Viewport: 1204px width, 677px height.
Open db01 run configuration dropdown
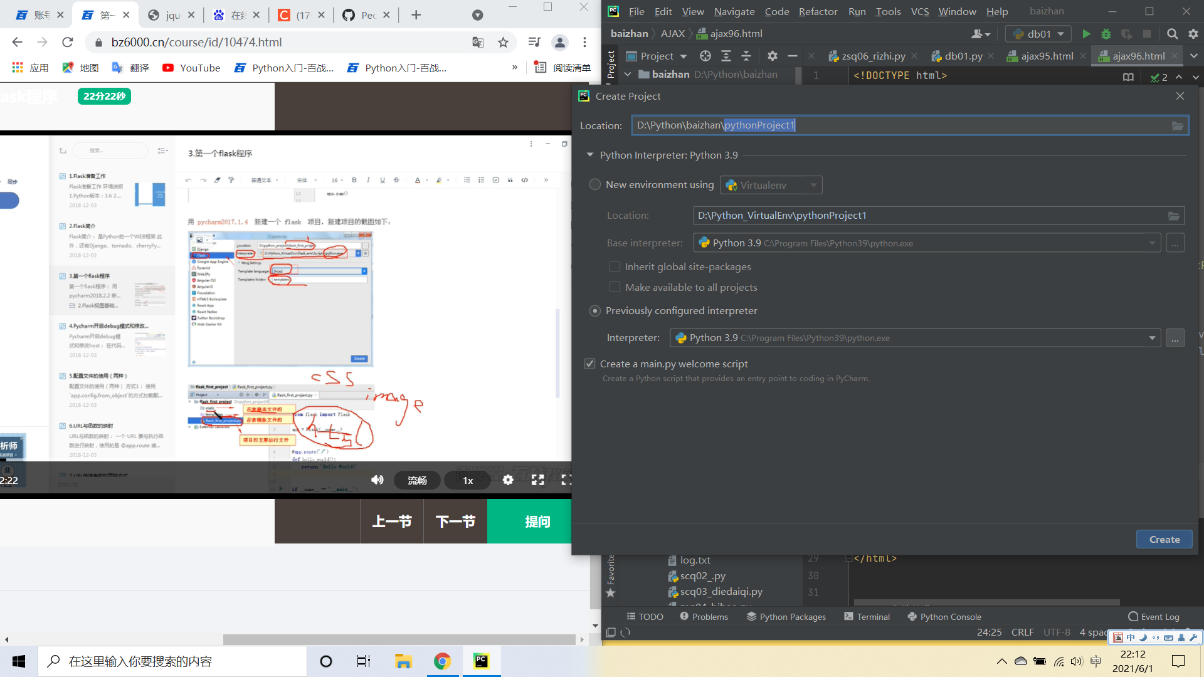pyautogui.click(x=1038, y=34)
